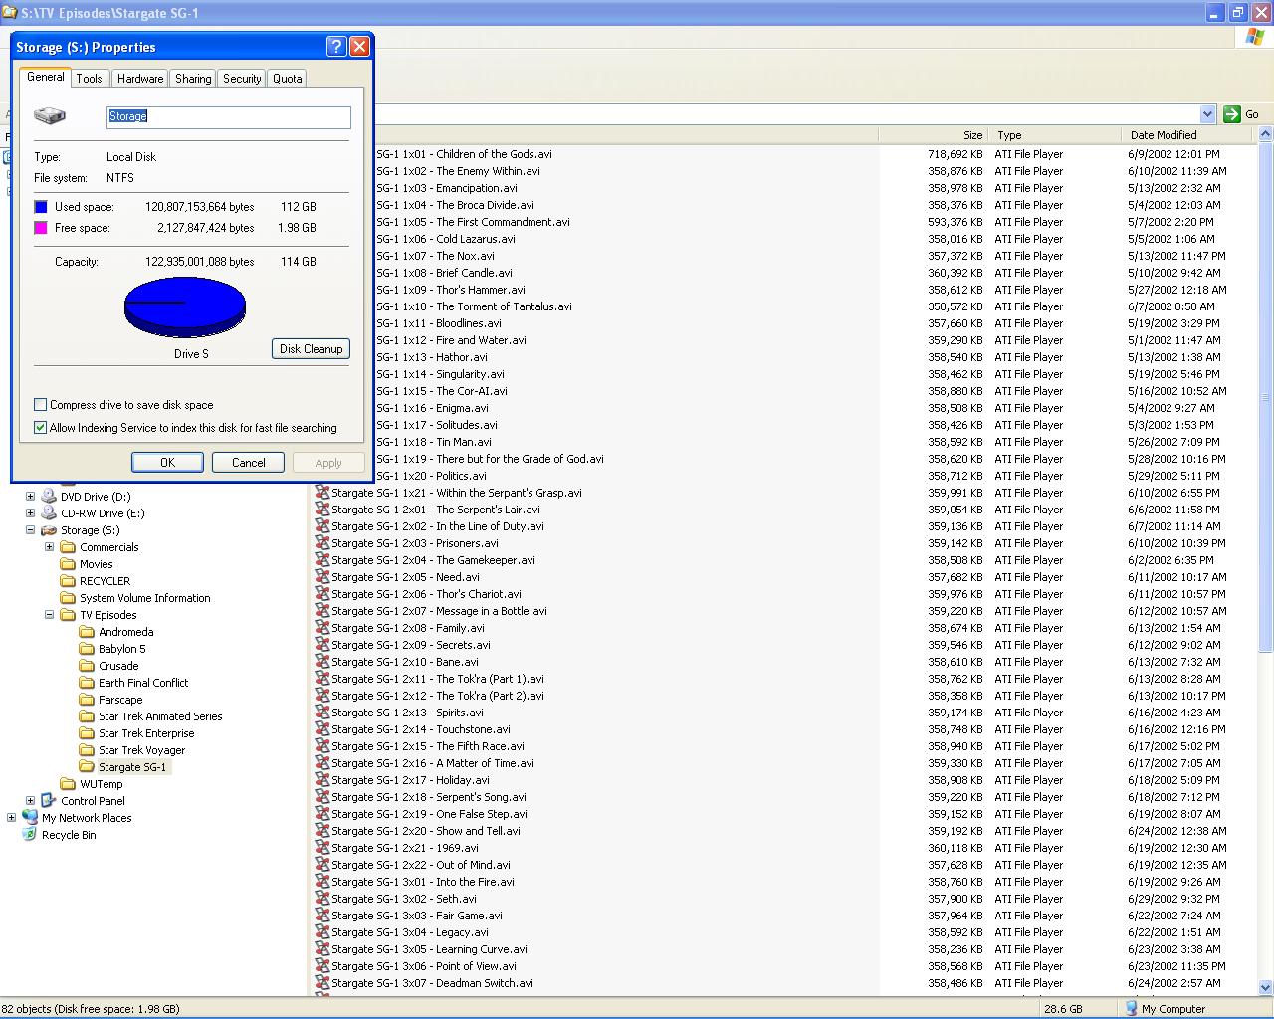Expand the DVD Drive (D:) tree node
The width and height of the screenshot is (1274, 1019).
30,496
